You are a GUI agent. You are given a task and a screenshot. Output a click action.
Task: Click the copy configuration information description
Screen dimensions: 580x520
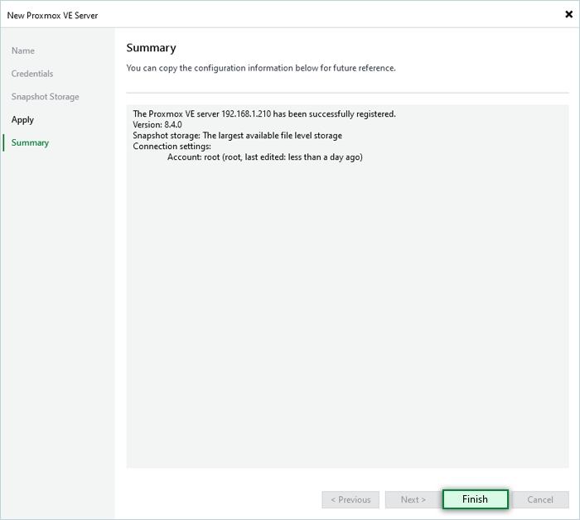point(260,68)
